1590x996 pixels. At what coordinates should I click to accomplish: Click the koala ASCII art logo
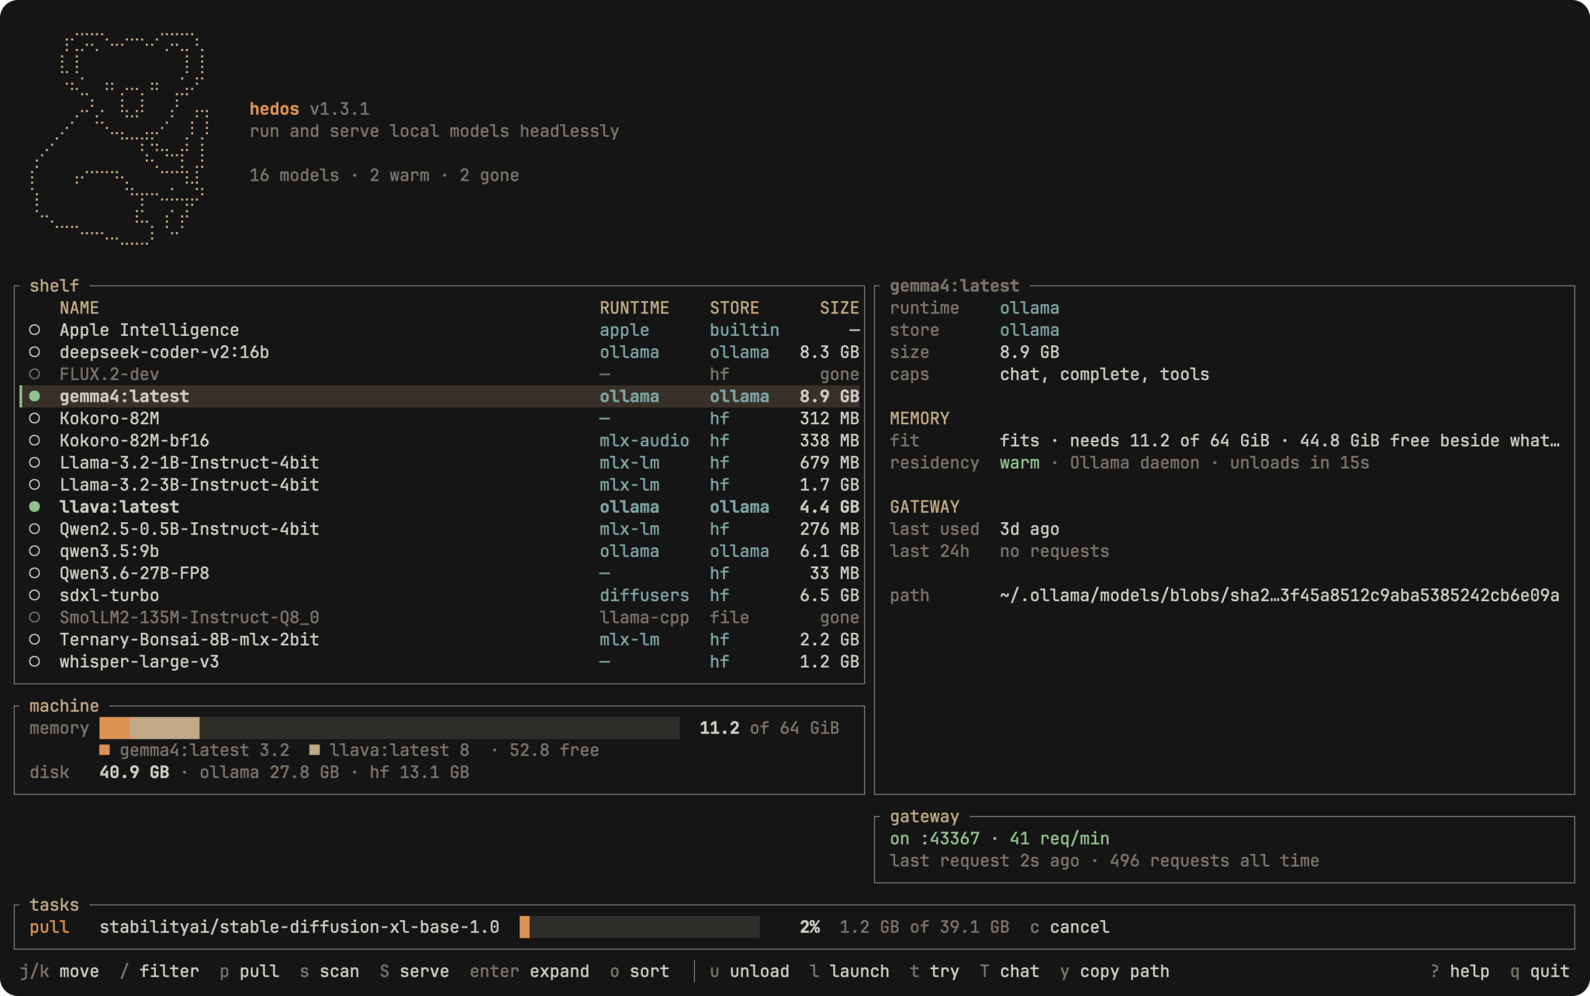(x=119, y=138)
